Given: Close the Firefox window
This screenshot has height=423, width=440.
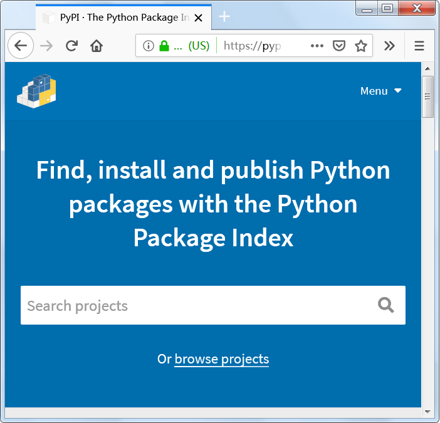Looking at the screenshot, I should point(417,8).
